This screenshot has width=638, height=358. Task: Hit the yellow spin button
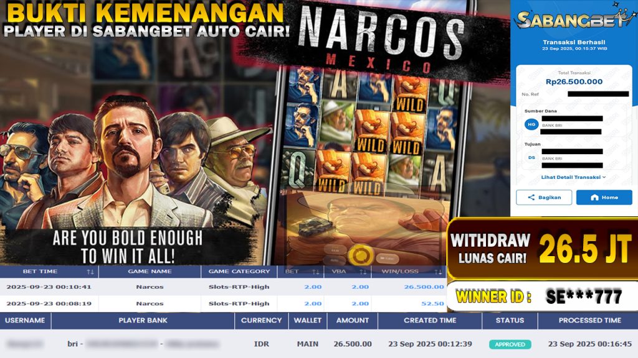(361, 255)
